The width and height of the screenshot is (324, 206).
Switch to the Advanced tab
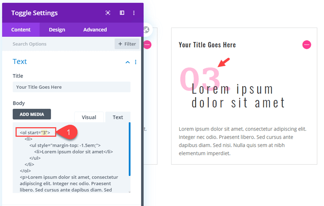(x=95, y=30)
